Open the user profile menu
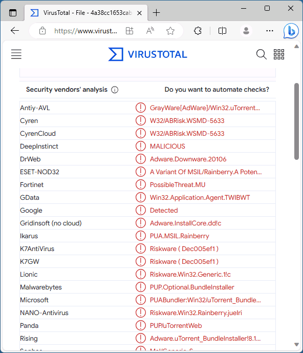Image resolution: width=303 pixels, height=353 pixels. point(246,31)
